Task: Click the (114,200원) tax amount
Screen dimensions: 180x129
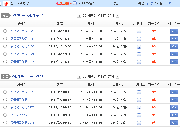Action: (86, 3)
